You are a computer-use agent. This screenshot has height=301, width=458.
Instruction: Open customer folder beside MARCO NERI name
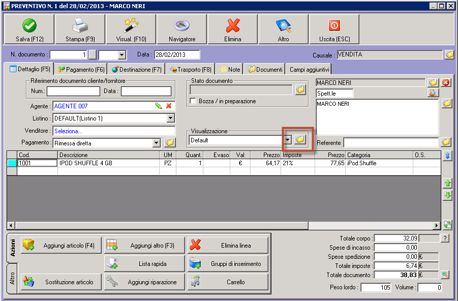point(433,83)
